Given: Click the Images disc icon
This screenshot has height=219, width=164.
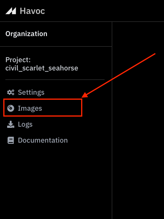Looking at the screenshot, I should pyautogui.click(x=11, y=108).
